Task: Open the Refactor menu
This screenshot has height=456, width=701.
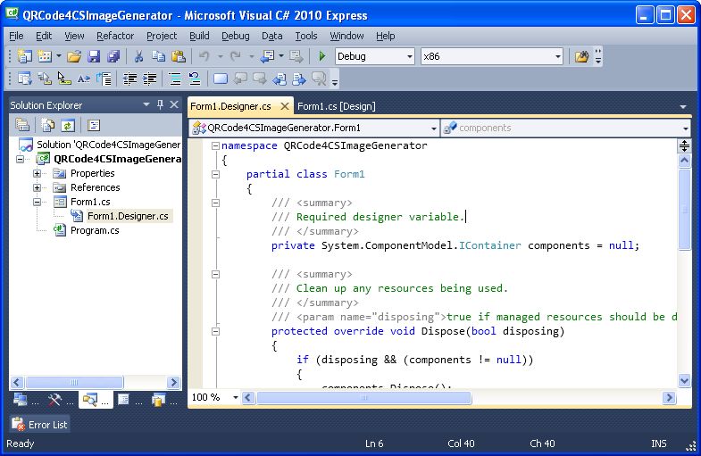Action: coord(115,36)
